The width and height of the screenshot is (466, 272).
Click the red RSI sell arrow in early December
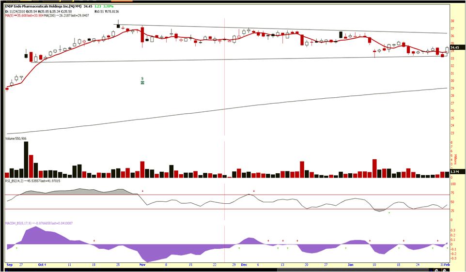click(x=254, y=191)
